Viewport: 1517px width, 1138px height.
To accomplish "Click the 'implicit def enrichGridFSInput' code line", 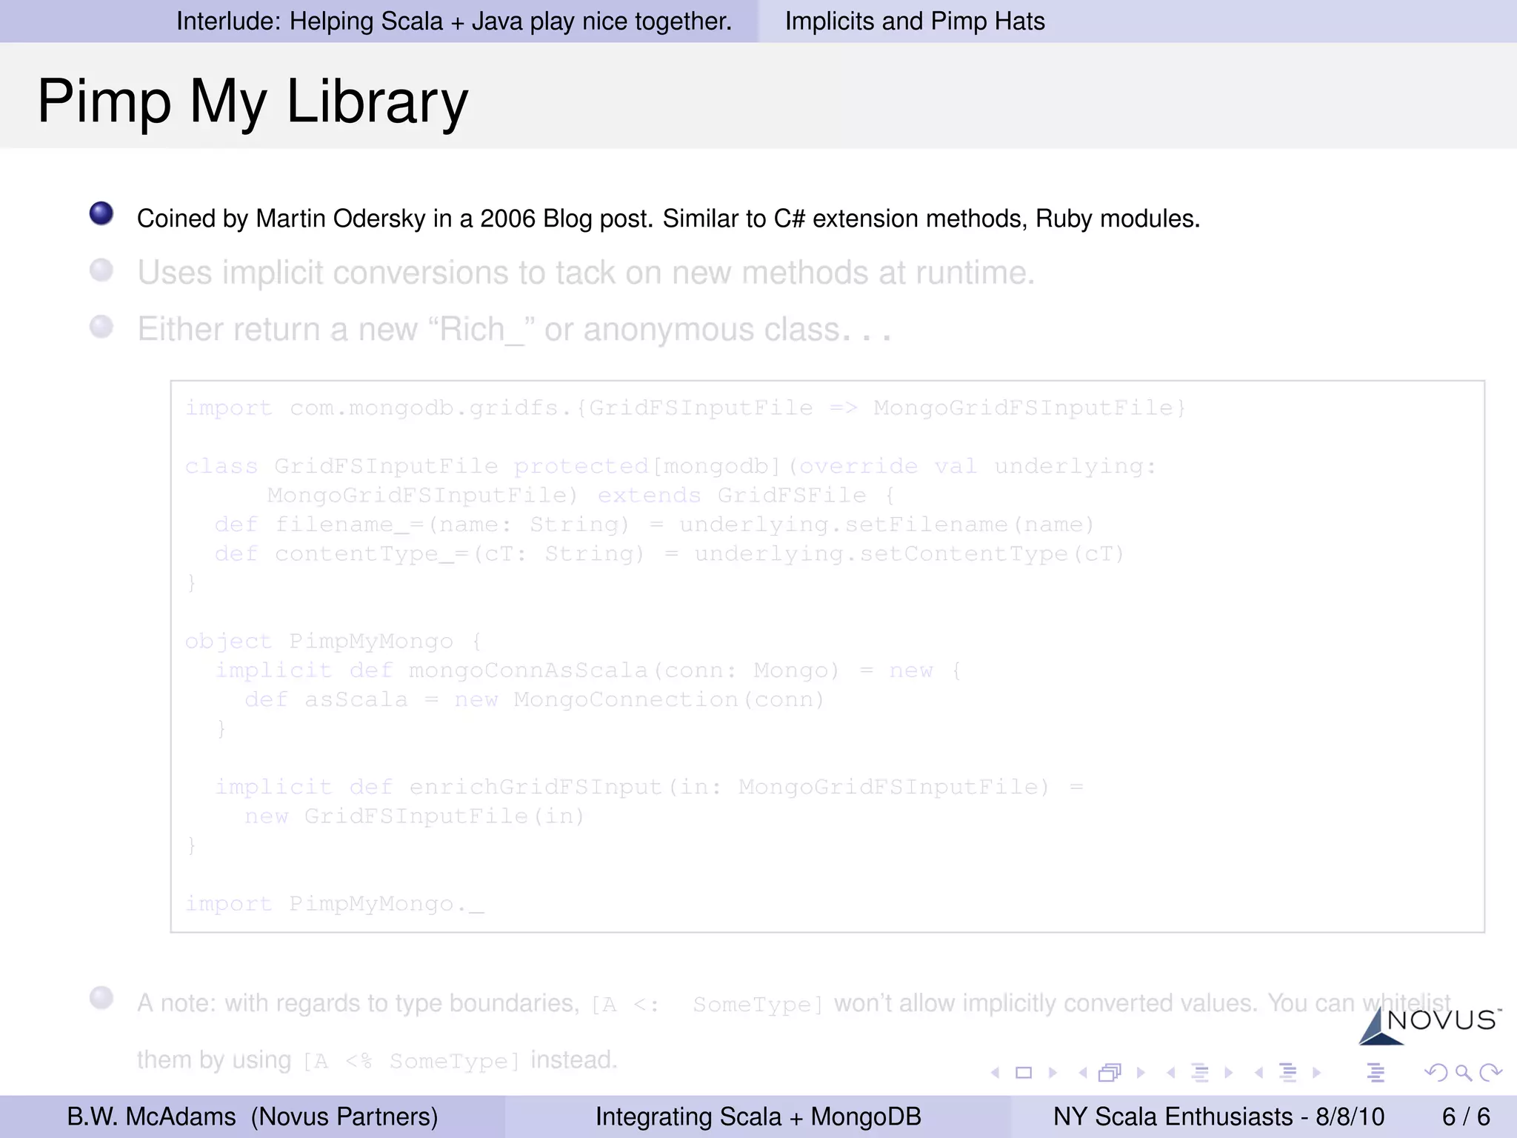I will pyautogui.click(x=649, y=787).
